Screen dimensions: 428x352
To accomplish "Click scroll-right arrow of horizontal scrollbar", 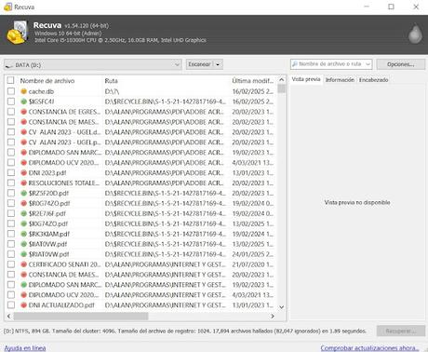I will coord(273,317).
